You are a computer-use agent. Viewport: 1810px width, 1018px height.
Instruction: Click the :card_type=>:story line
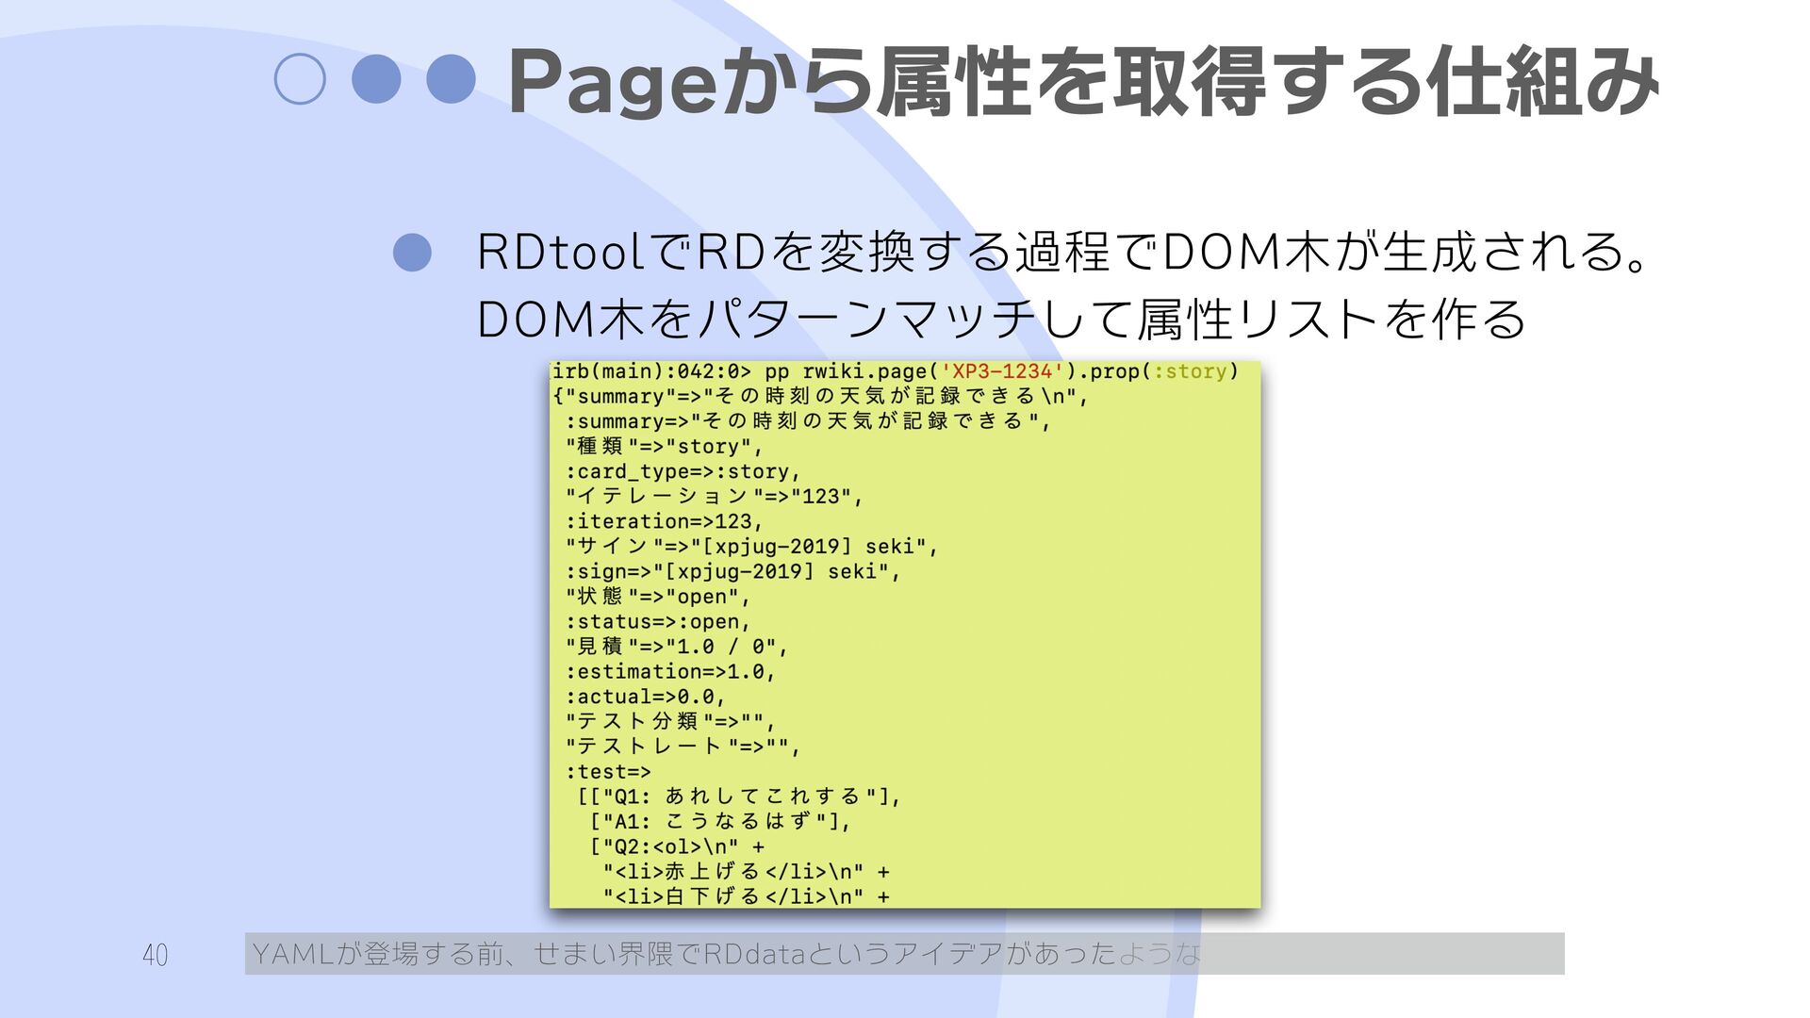coord(683,471)
